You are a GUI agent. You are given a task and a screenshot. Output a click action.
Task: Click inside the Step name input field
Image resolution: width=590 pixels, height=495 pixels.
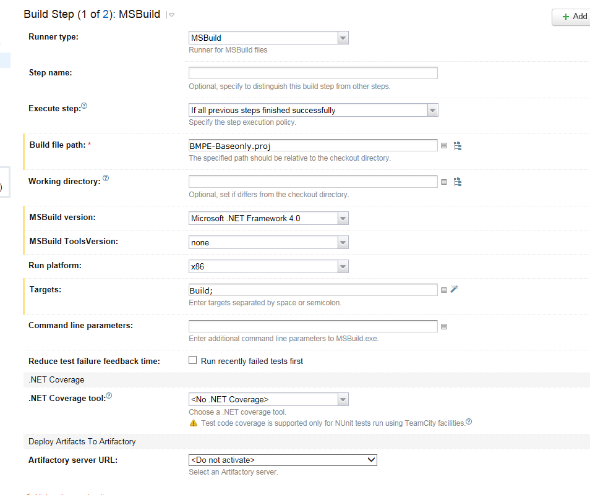(312, 72)
